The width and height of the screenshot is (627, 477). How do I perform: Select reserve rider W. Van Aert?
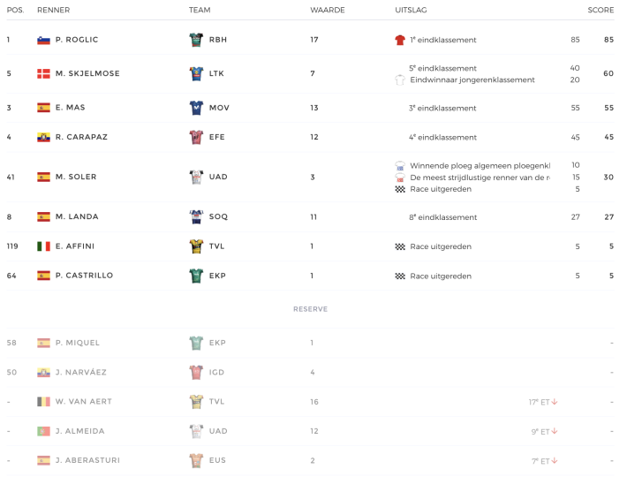click(x=84, y=401)
